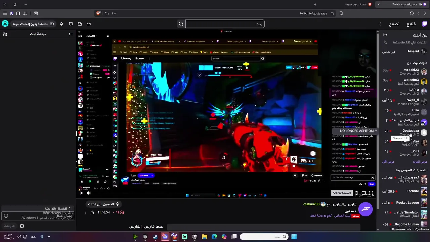This screenshot has height=242, width=430.
Task: Open the ENG language switcher
Action: [x=33, y=237]
